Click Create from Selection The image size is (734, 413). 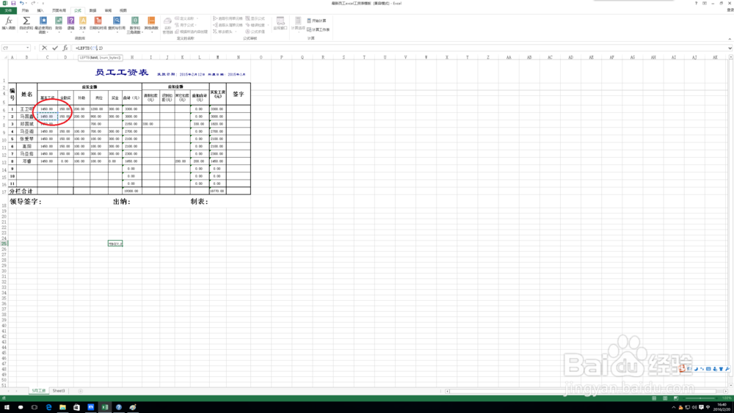(192, 32)
